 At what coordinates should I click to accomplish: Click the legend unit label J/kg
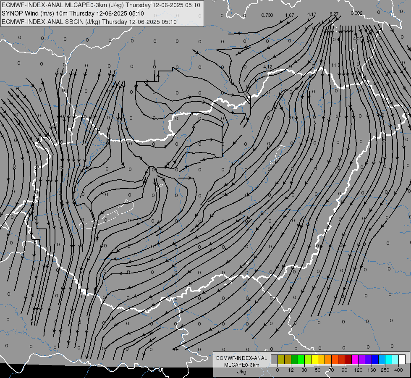coord(241,372)
